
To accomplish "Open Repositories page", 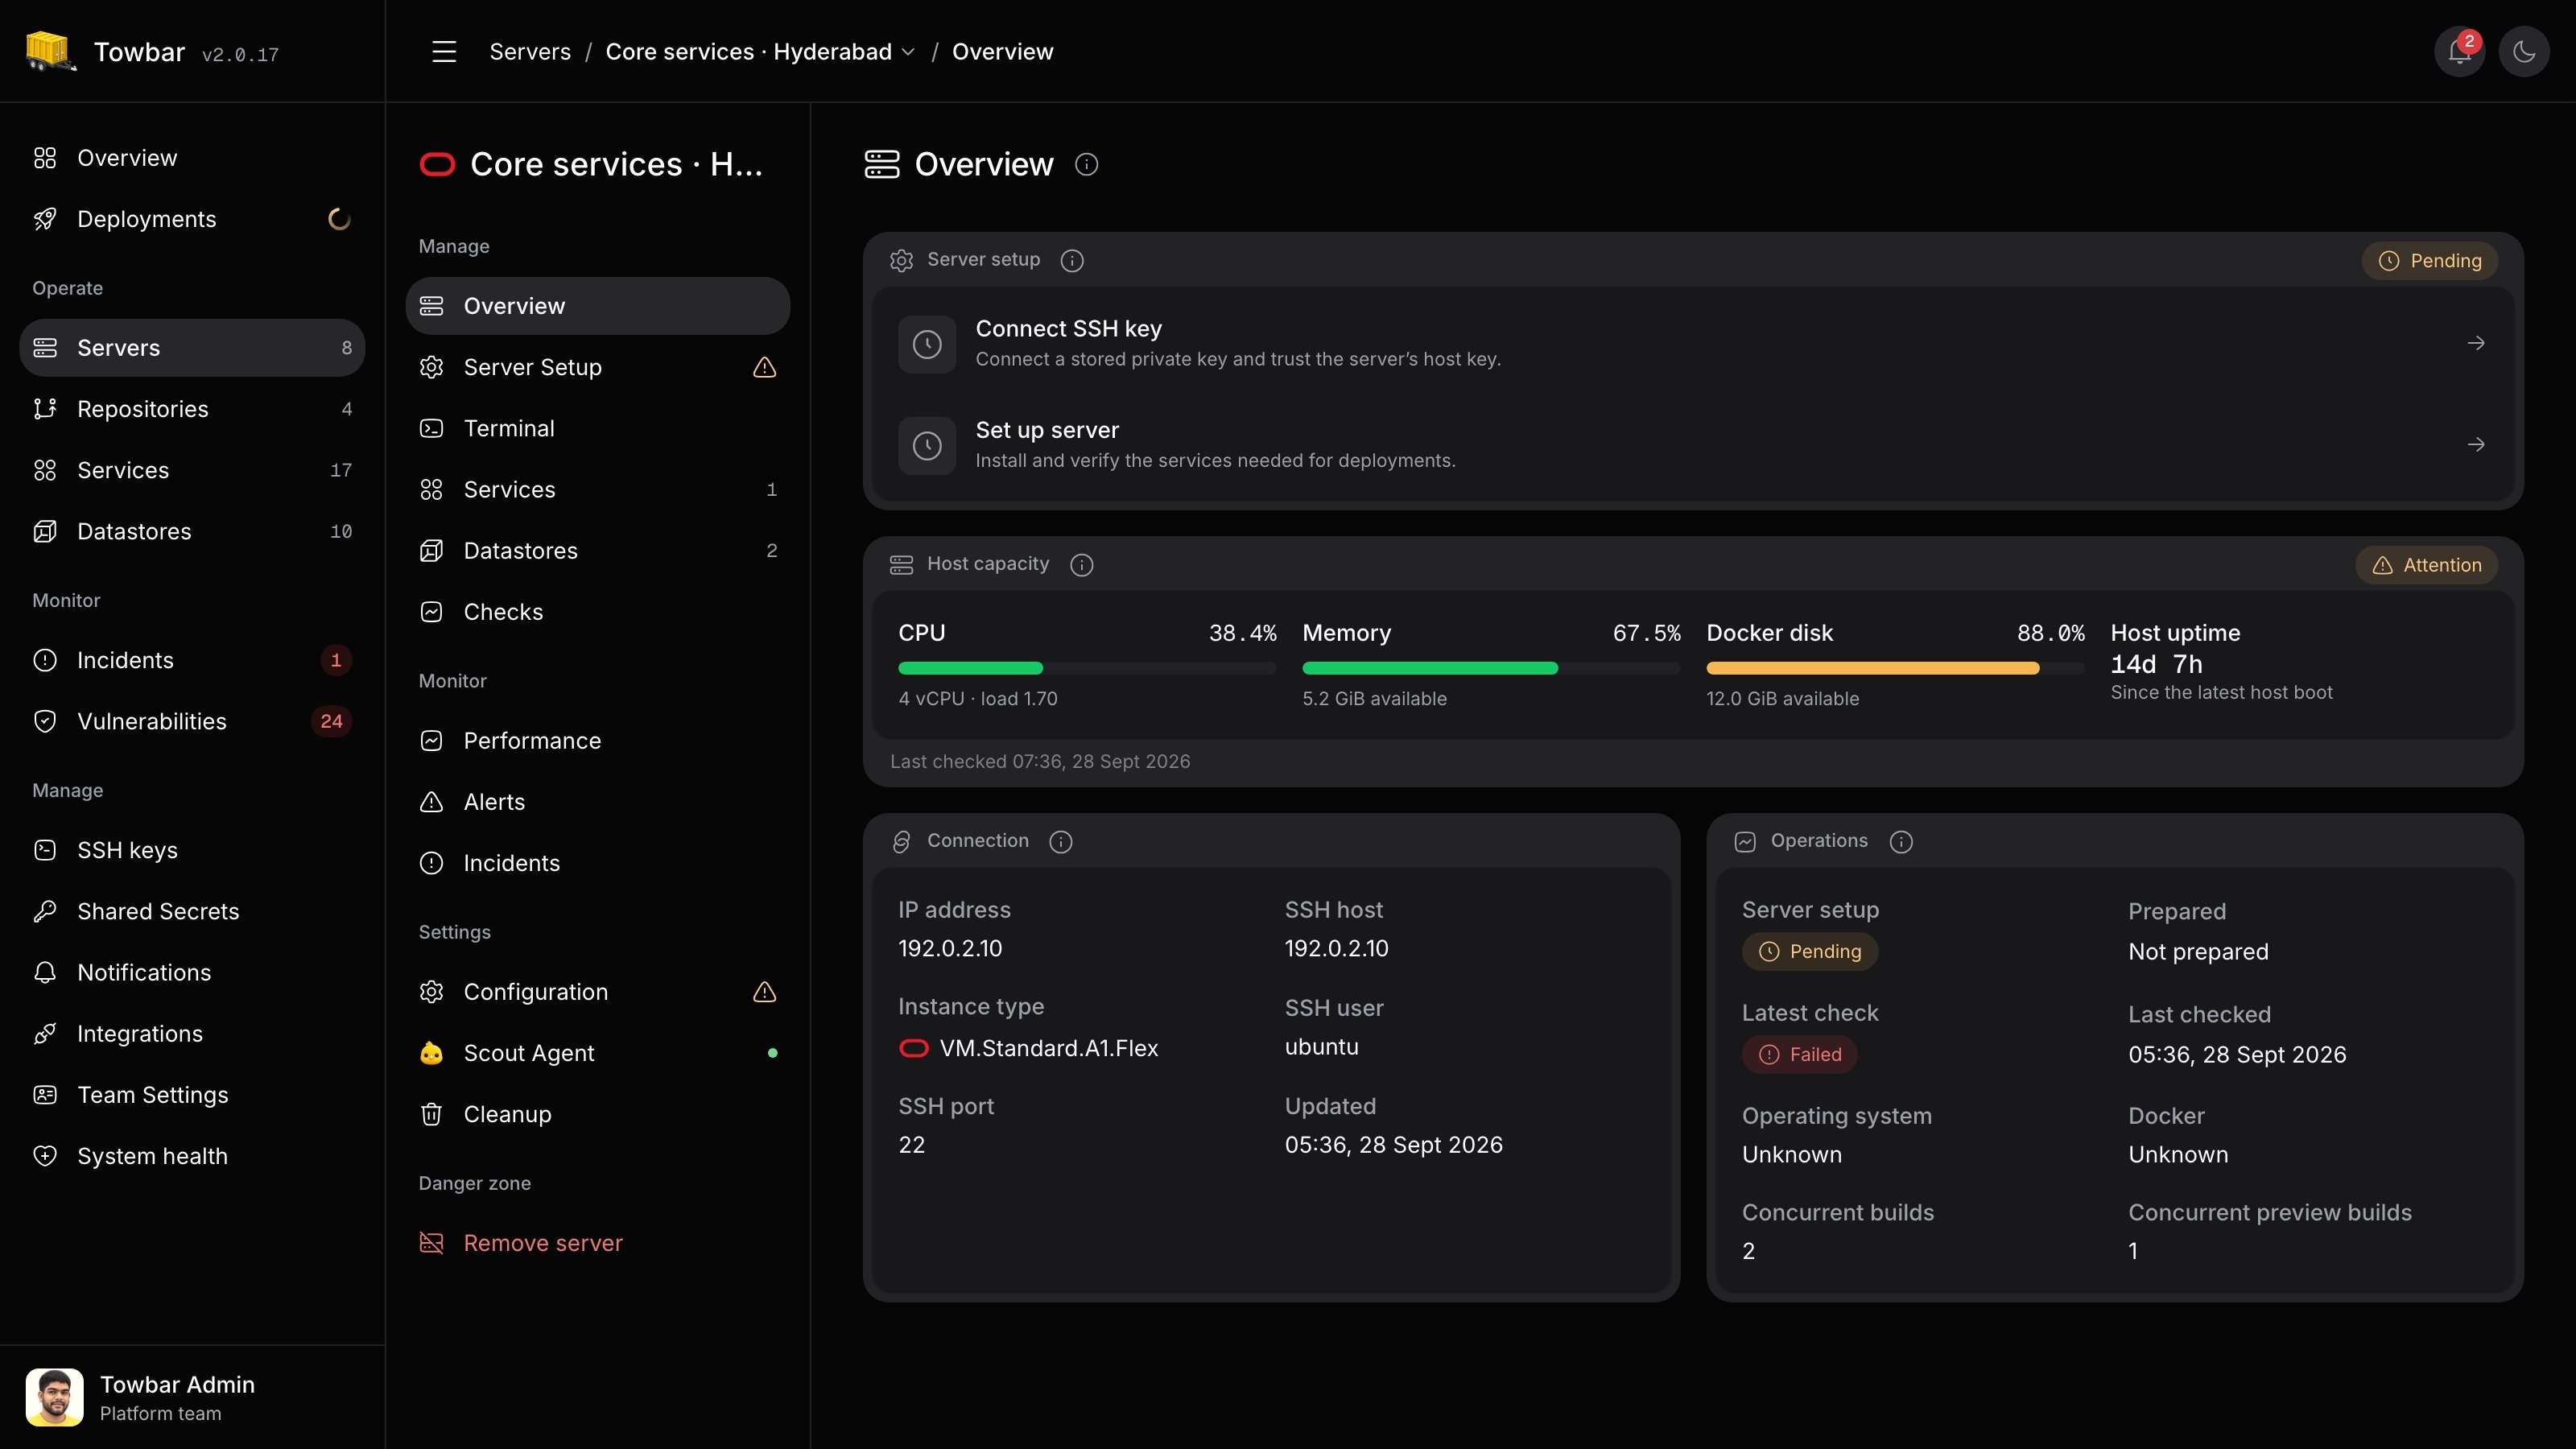I will (x=192, y=409).
